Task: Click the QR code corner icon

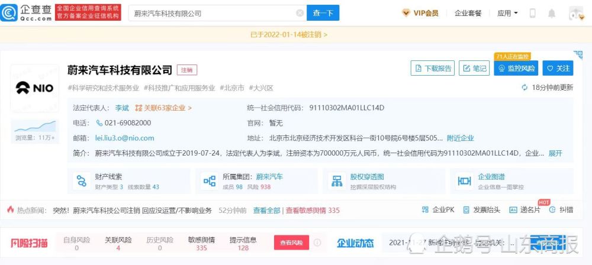Action: (x=578, y=55)
